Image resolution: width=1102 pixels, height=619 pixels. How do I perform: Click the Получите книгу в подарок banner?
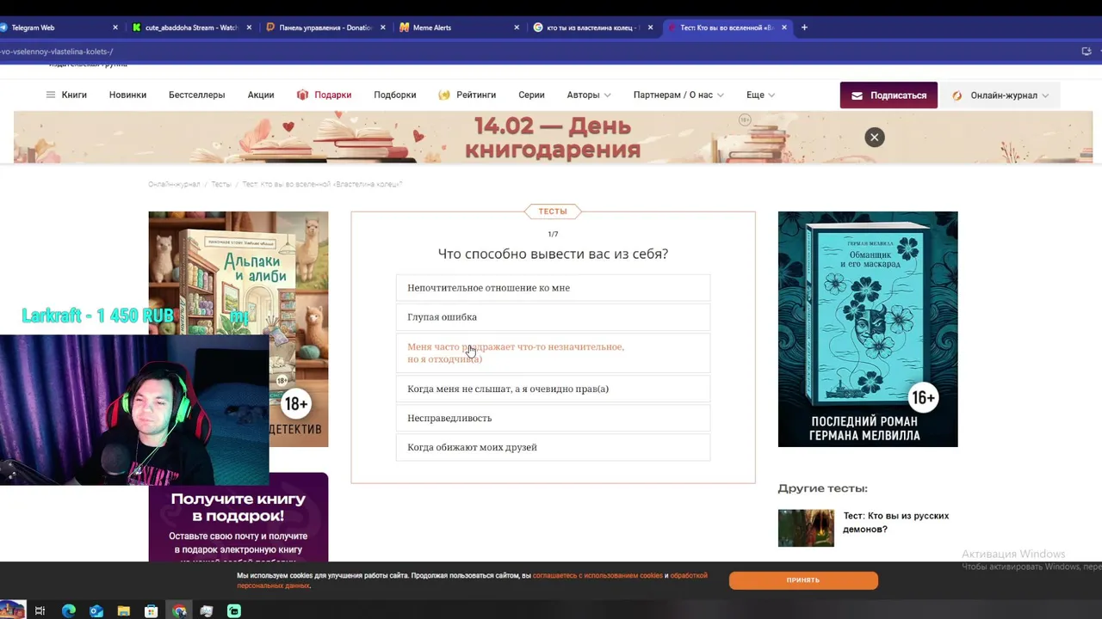pos(238,517)
